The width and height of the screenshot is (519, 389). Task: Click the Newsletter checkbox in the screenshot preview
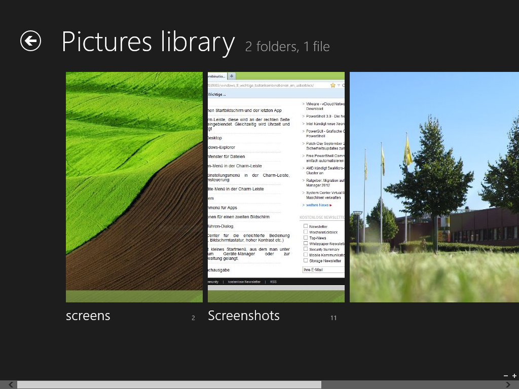pyautogui.click(x=306, y=226)
